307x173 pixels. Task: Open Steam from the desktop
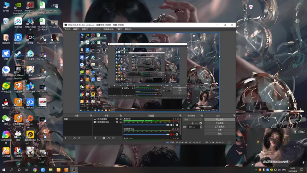coord(18,55)
